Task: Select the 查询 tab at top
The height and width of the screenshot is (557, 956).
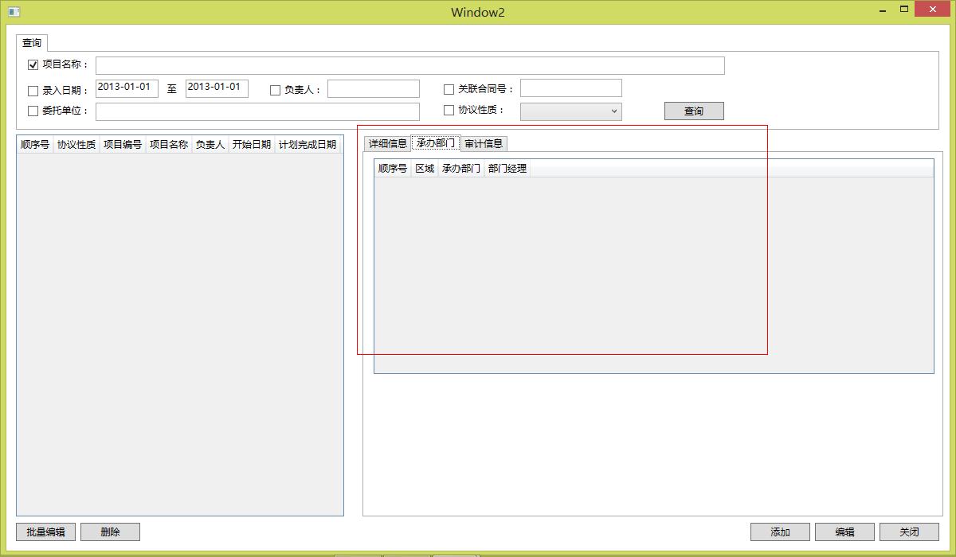Action: click(x=32, y=43)
